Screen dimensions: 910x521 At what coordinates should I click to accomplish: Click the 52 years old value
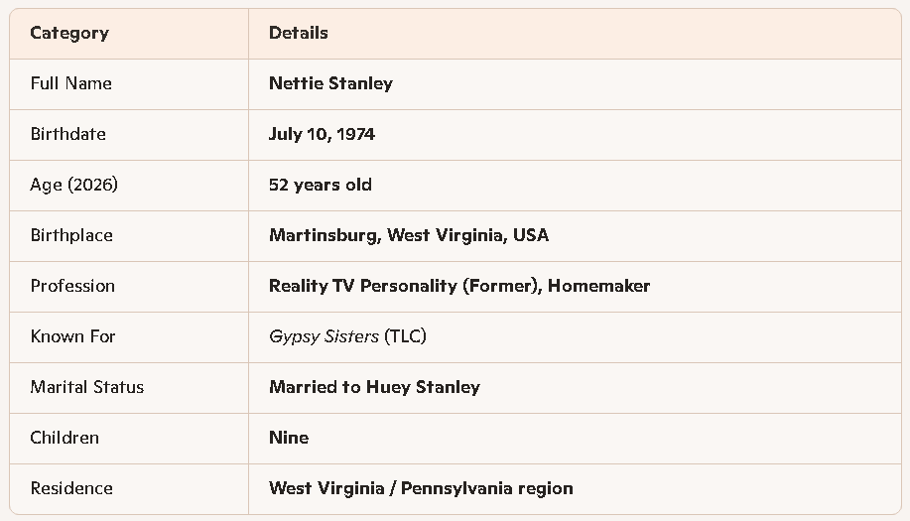pyautogui.click(x=320, y=185)
